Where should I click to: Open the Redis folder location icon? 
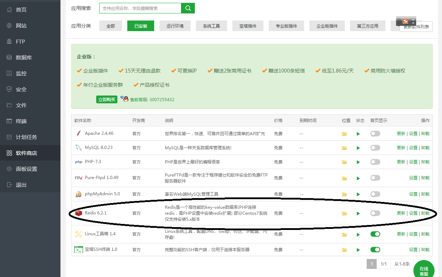pos(344,213)
